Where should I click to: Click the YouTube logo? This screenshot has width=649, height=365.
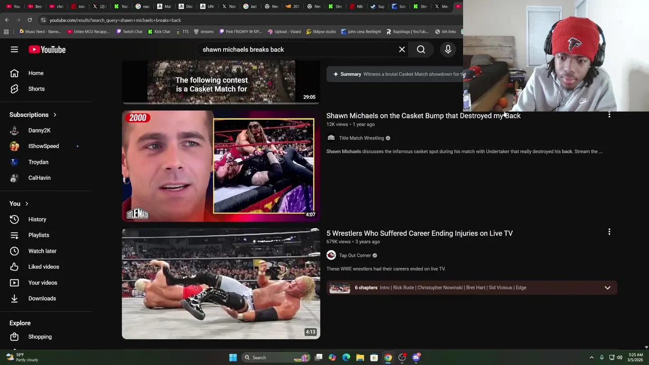coord(47,49)
